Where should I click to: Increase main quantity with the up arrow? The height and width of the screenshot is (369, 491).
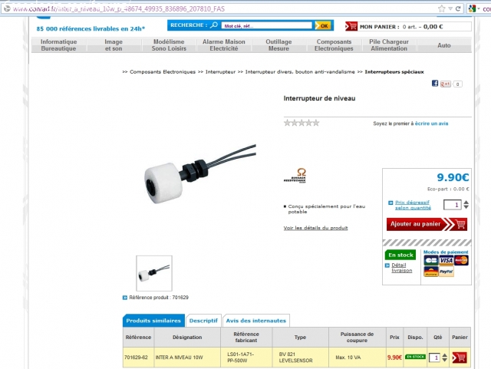click(466, 203)
